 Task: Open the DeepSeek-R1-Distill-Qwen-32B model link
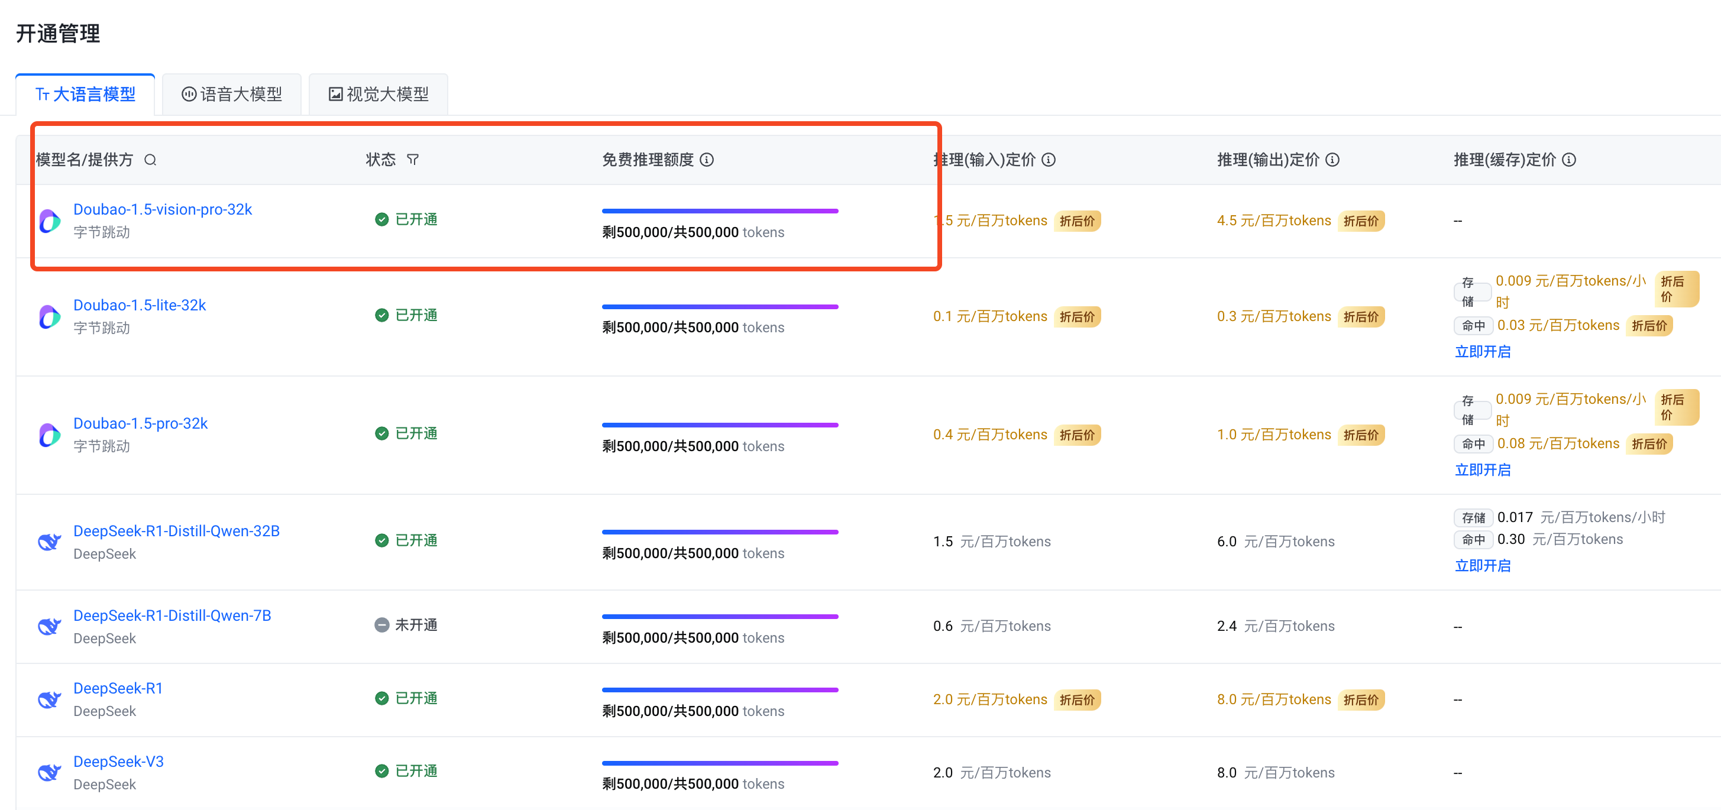(176, 531)
